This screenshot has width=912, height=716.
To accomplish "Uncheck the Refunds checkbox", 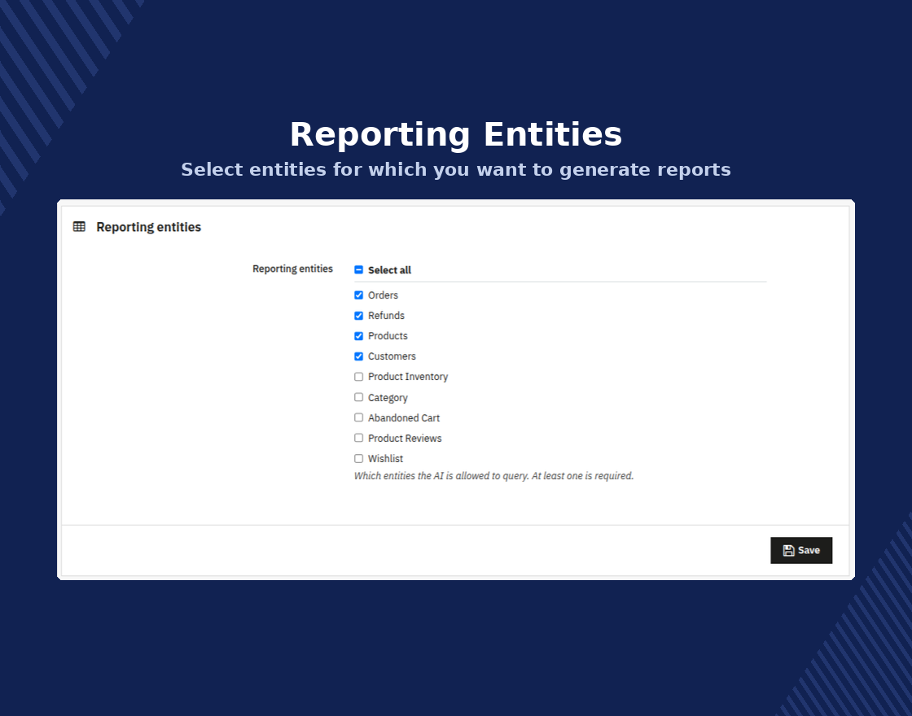I will (359, 316).
